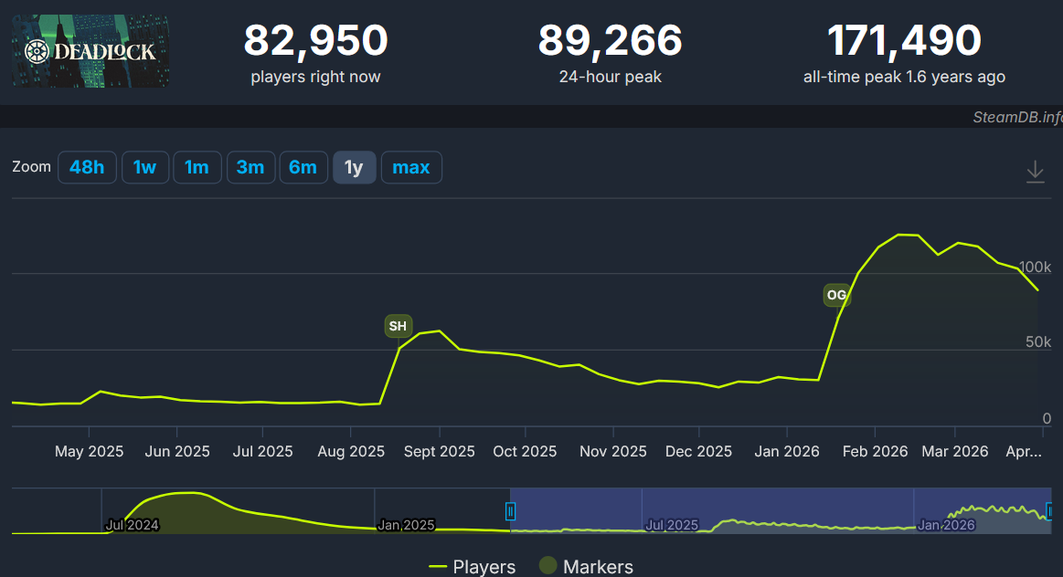Click the Nov 2025 axis label
1063x577 pixels.
click(613, 451)
